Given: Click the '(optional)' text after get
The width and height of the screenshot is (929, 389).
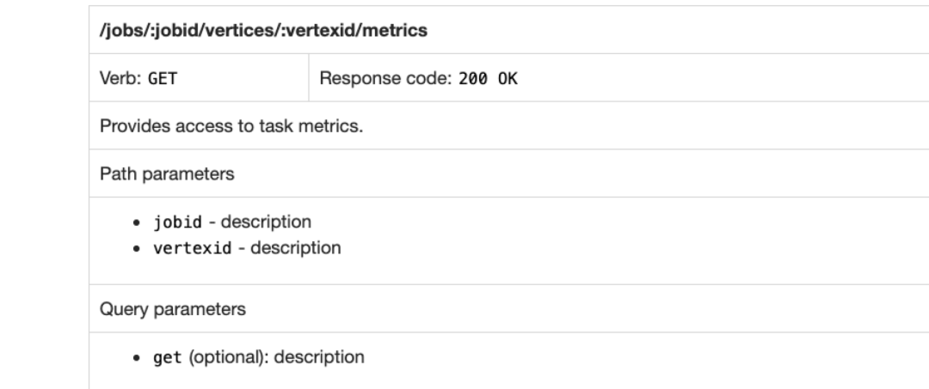Looking at the screenshot, I should (225, 357).
